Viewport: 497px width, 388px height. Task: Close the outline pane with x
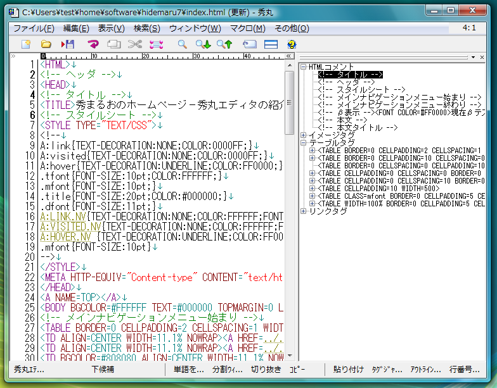(x=482, y=57)
